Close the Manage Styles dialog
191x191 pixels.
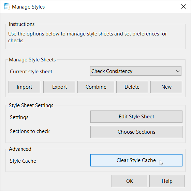(x=183, y=6)
